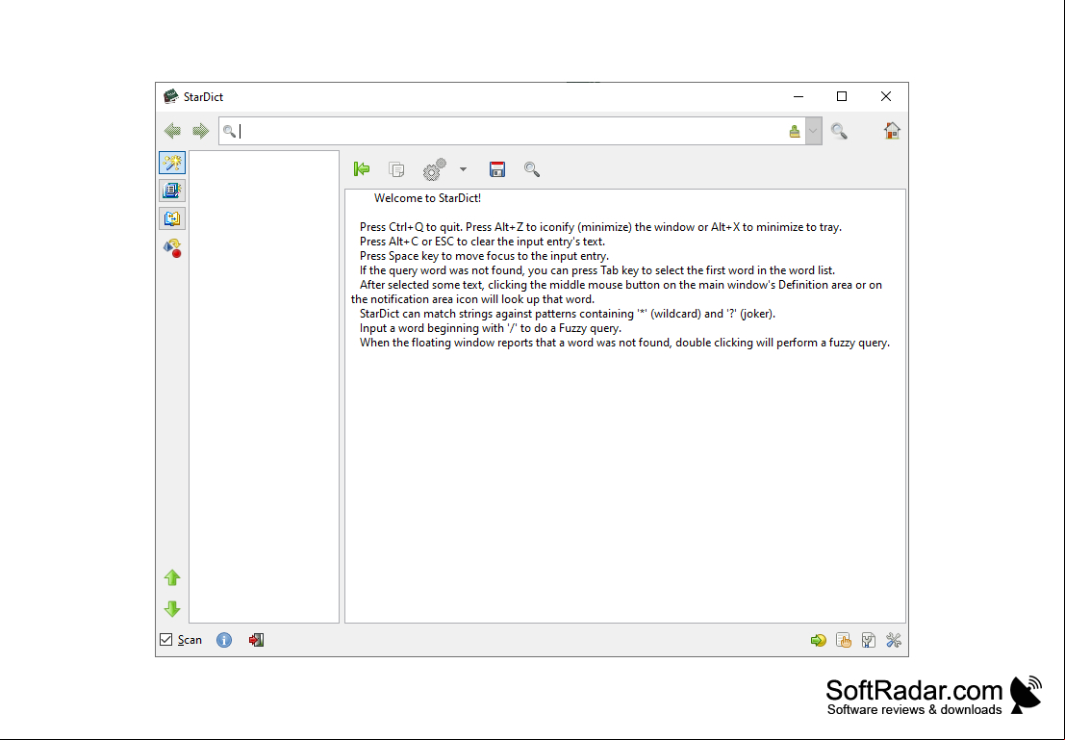Select the magic wand icon in the sidebar
Image resolution: width=1065 pixels, height=740 pixels.
[x=172, y=163]
